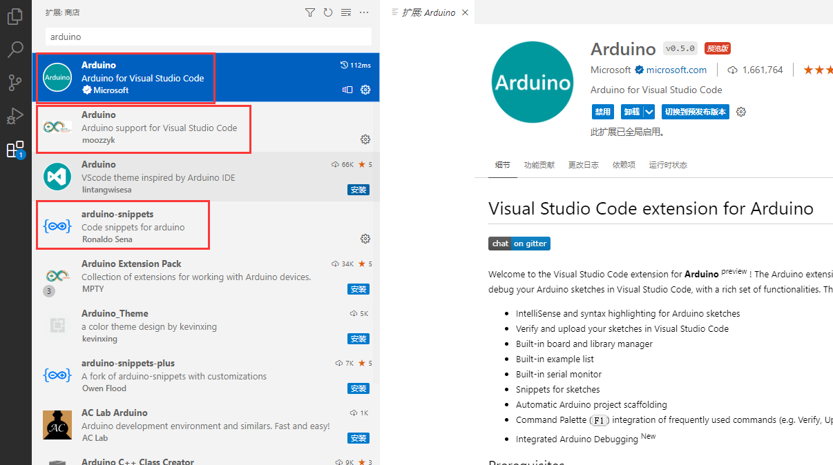
Task: Open the Extensions view icon with badge
Action: 15,149
